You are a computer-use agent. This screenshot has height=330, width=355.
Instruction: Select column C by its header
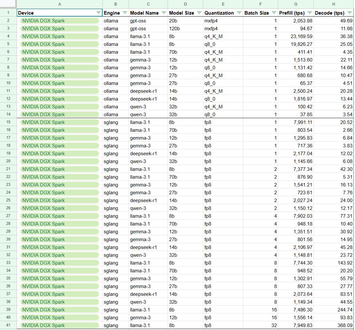pos(148,4)
